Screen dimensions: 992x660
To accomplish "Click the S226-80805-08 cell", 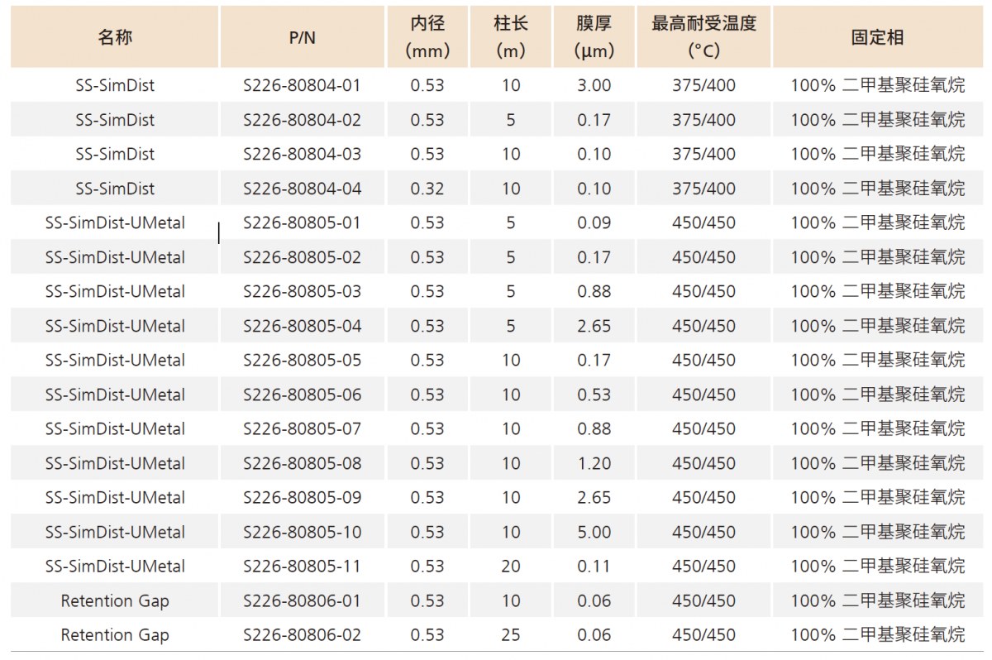I will coord(303,463).
